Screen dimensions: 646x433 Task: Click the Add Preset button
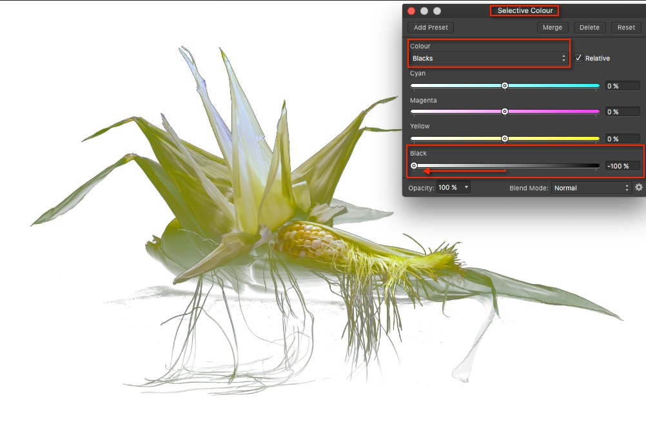click(431, 28)
